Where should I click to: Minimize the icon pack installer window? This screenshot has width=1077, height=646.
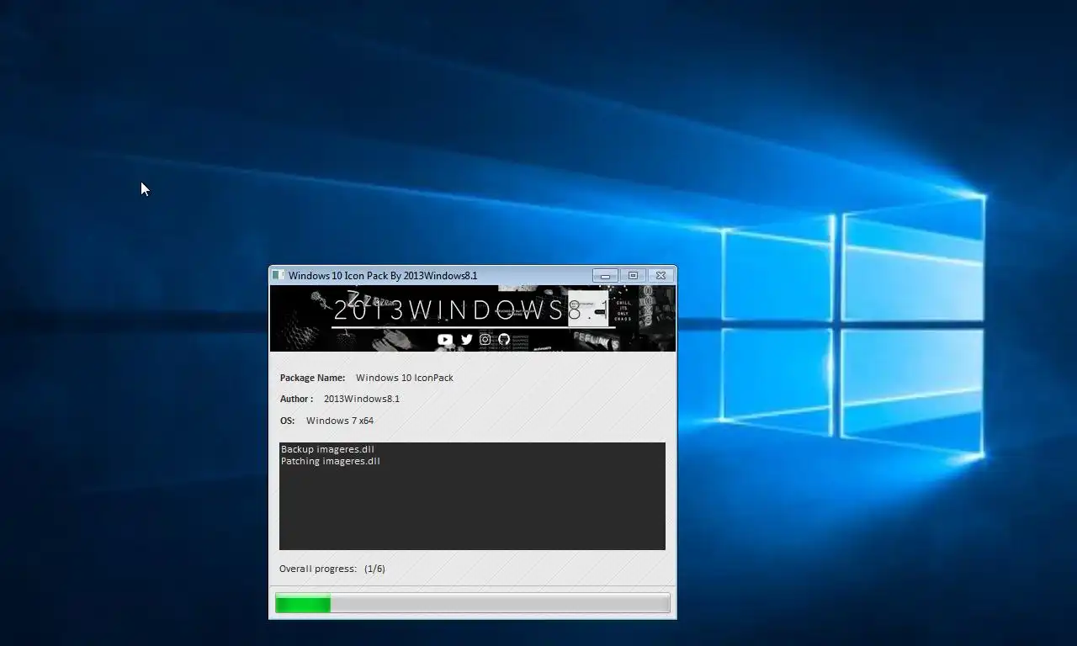[x=605, y=275]
